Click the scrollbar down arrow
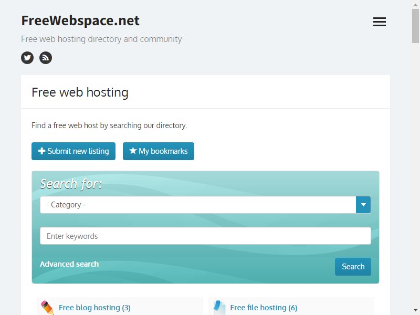The height and width of the screenshot is (315, 420). (x=415, y=310)
